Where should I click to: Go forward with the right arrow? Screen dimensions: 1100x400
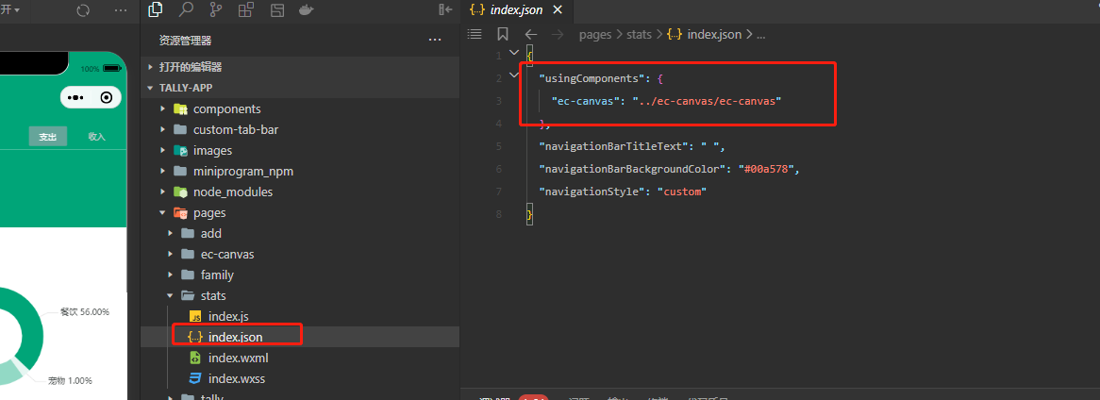pos(558,34)
